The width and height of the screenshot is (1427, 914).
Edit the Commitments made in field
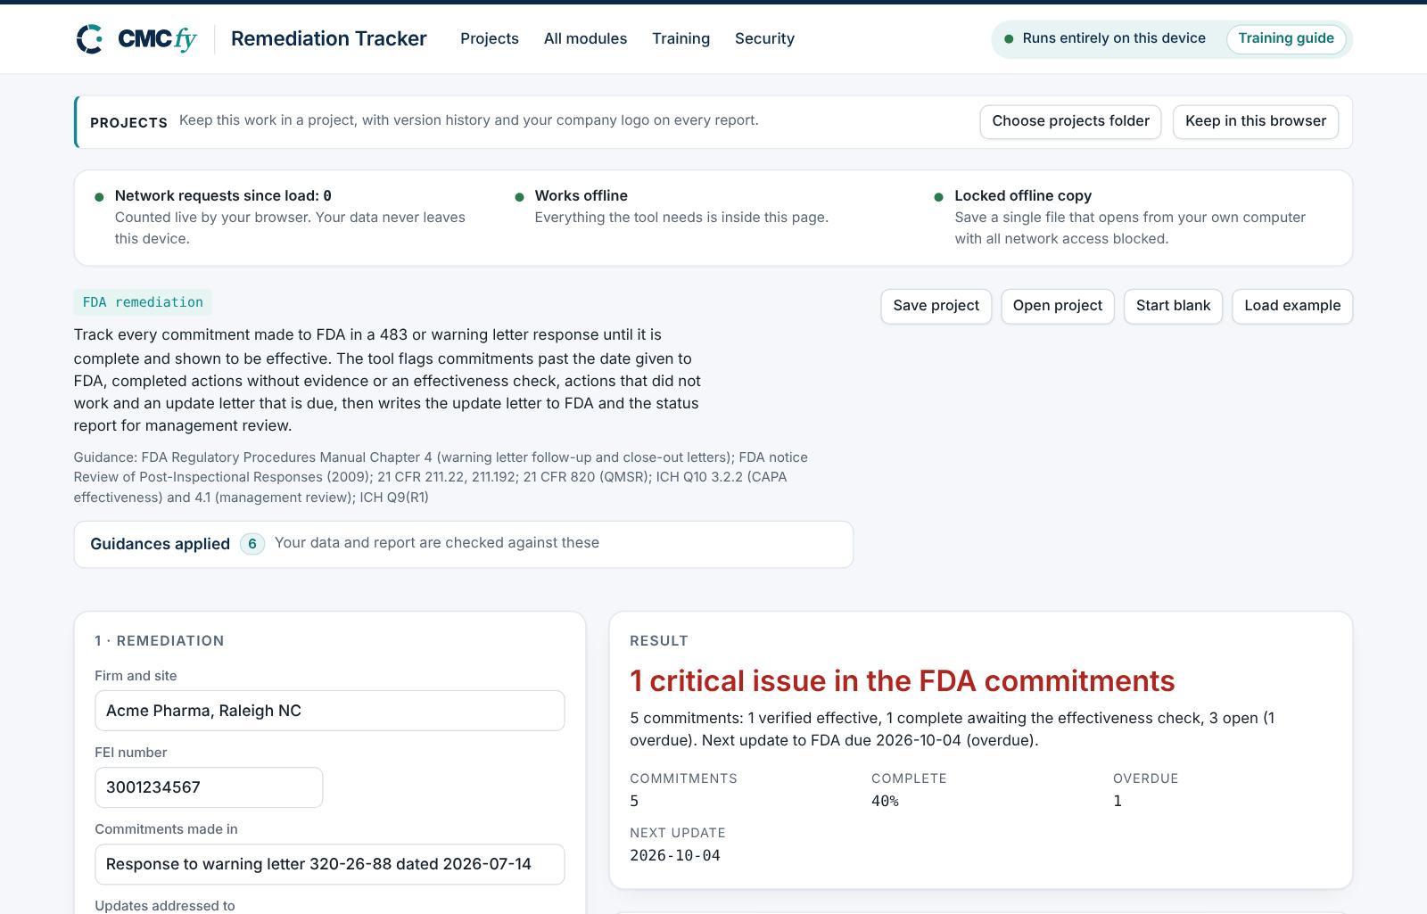329,864
